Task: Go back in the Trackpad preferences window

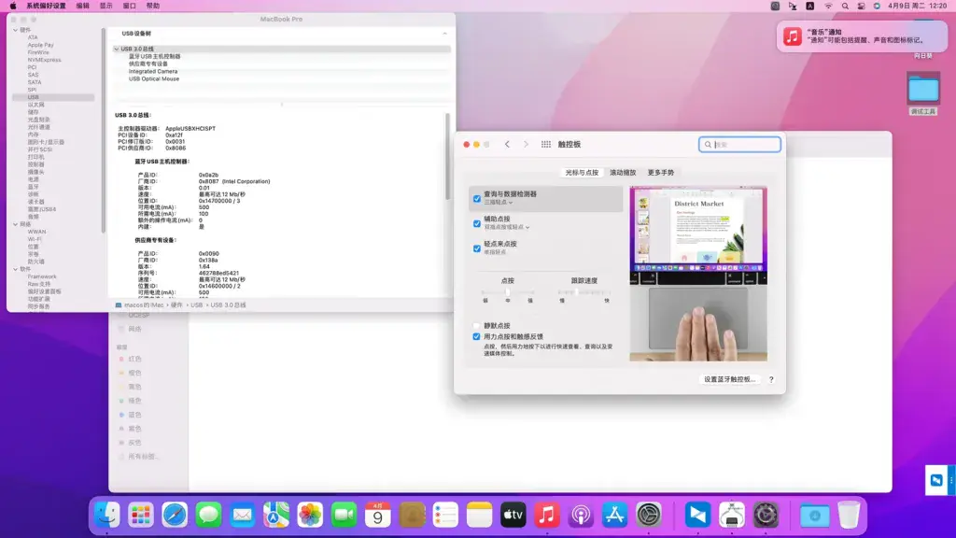Action: pos(507,145)
